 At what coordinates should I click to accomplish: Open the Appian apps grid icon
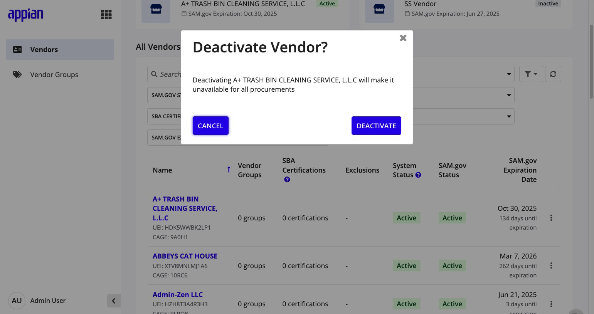click(x=106, y=15)
